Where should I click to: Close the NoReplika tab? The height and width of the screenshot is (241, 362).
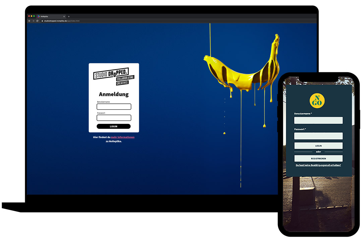(64, 16)
